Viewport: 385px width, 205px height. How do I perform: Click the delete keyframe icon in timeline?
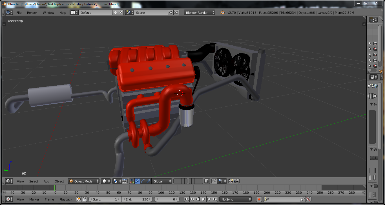click(x=308, y=199)
